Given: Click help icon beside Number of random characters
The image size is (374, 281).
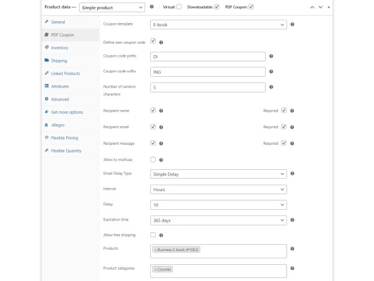Looking at the screenshot, I should click(x=271, y=87).
